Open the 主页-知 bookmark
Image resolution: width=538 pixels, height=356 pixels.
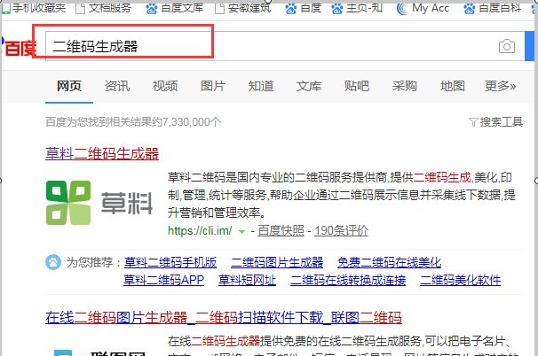pyautogui.click(x=357, y=8)
